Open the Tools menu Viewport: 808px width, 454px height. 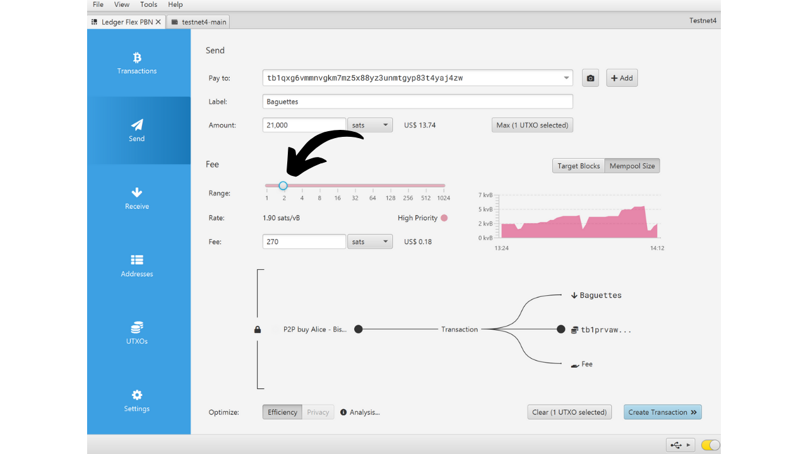[149, 4]
